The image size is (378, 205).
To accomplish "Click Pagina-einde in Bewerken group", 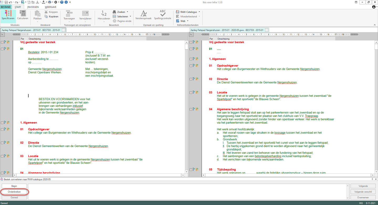I will pyautogui.click(x=122, y=21).
